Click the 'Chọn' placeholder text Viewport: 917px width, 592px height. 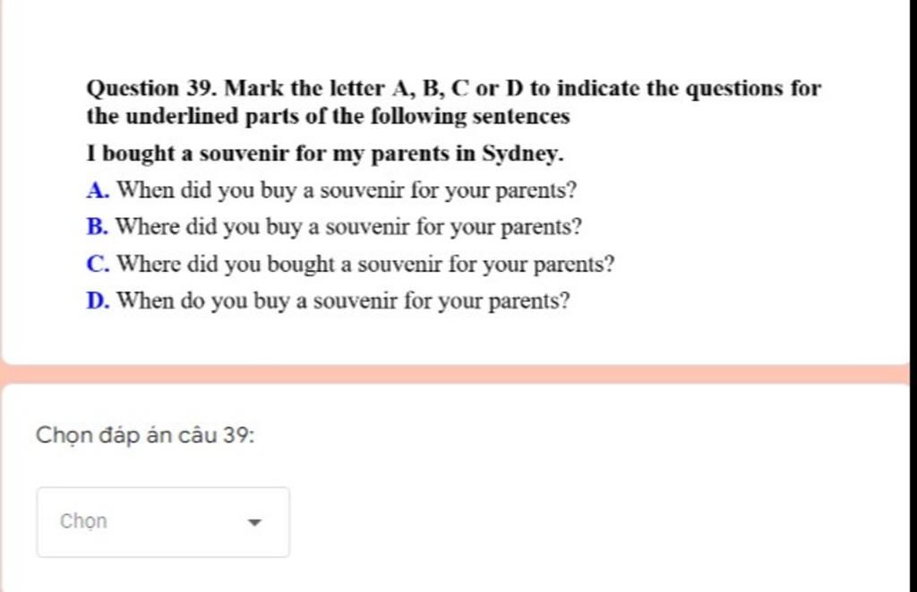pyautogui.click(x=83, y=521)
